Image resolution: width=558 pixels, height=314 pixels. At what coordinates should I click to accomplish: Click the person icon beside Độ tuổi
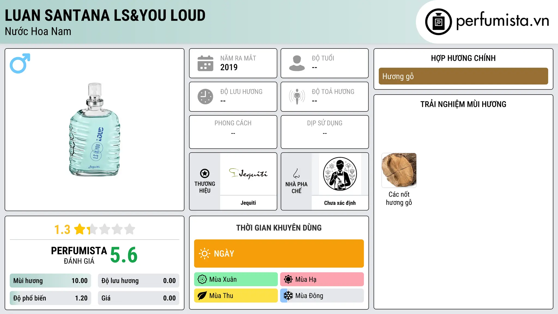click(x=297, y=63)
